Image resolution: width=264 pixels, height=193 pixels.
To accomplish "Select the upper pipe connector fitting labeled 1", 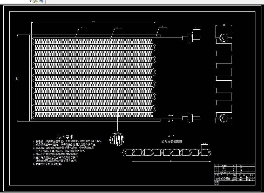I will pyautogui.click(x=190, y=38).
